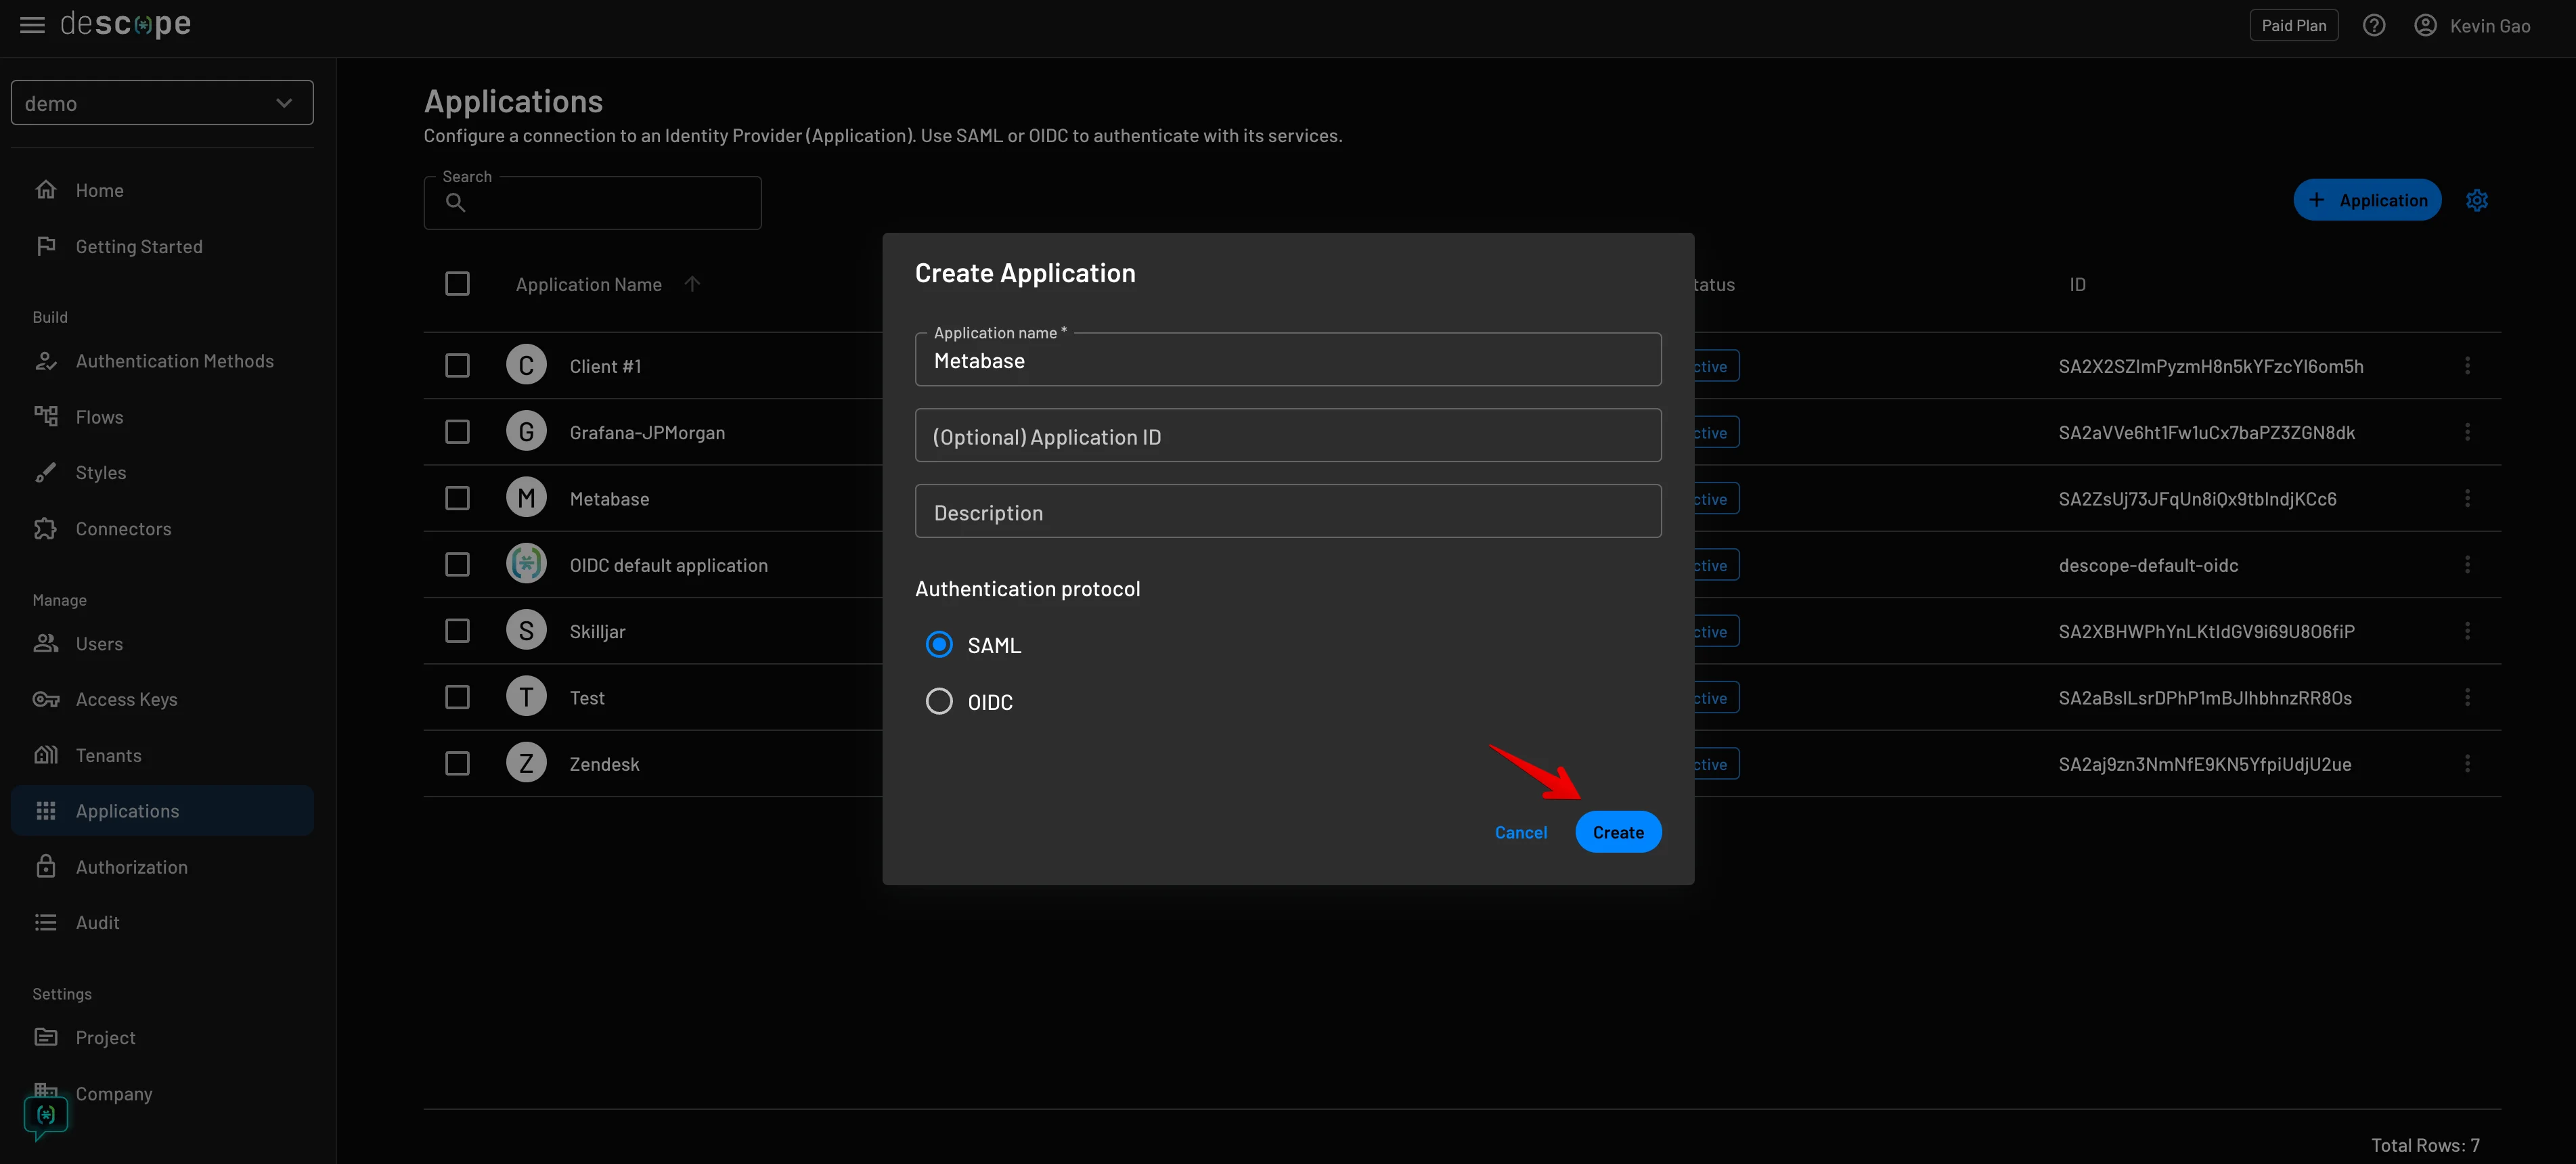Open Audit section in sidebar

pyautogui.click(x=97, y=922)
